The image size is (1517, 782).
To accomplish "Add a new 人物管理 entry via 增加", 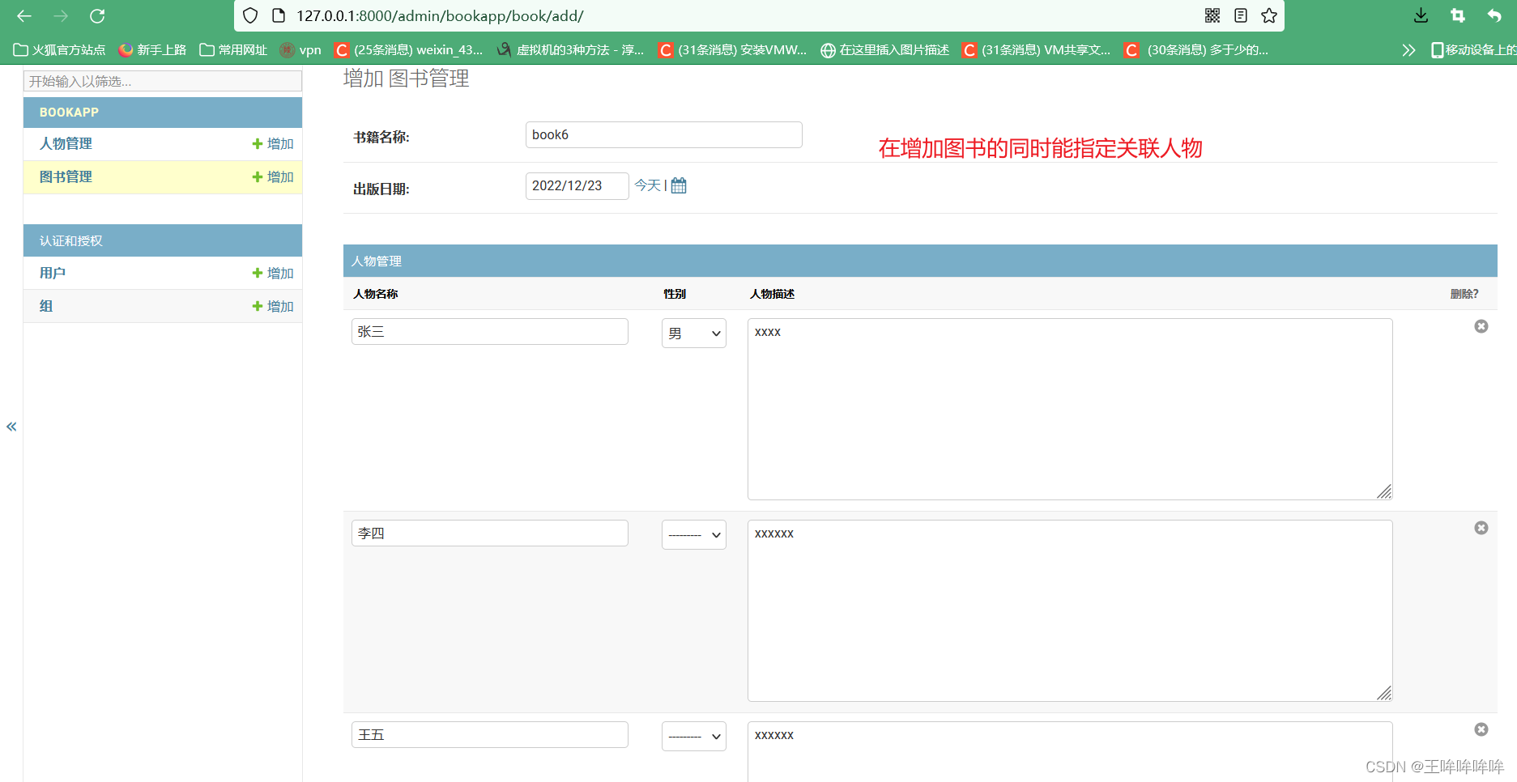I will click(273, 143).
